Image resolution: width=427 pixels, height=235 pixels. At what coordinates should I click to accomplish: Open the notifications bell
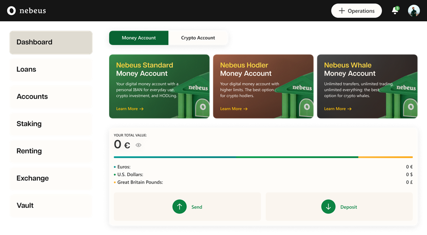pyautogui.click(x=395, y=11)
